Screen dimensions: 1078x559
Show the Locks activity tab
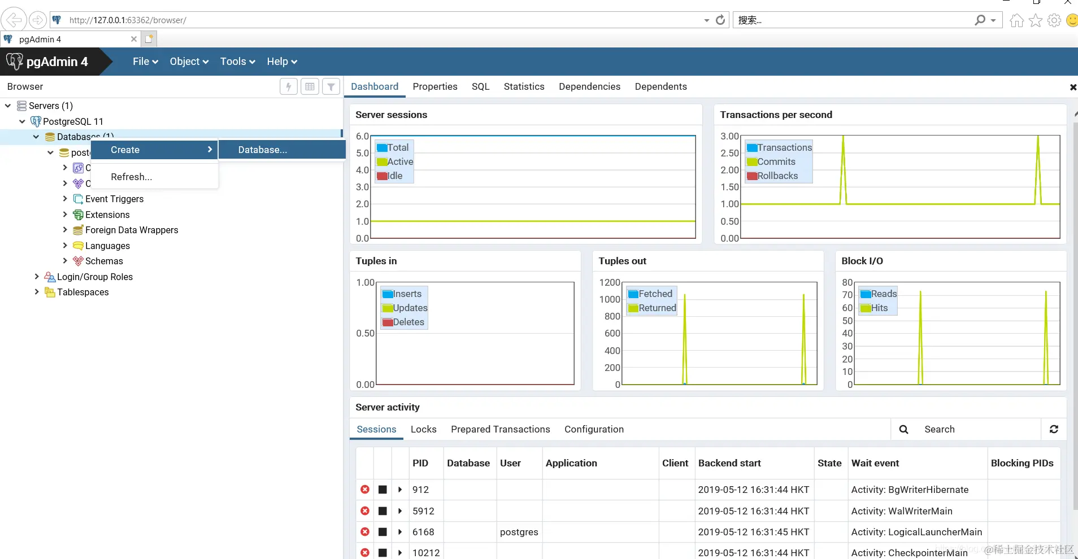(x=424, y=429)
